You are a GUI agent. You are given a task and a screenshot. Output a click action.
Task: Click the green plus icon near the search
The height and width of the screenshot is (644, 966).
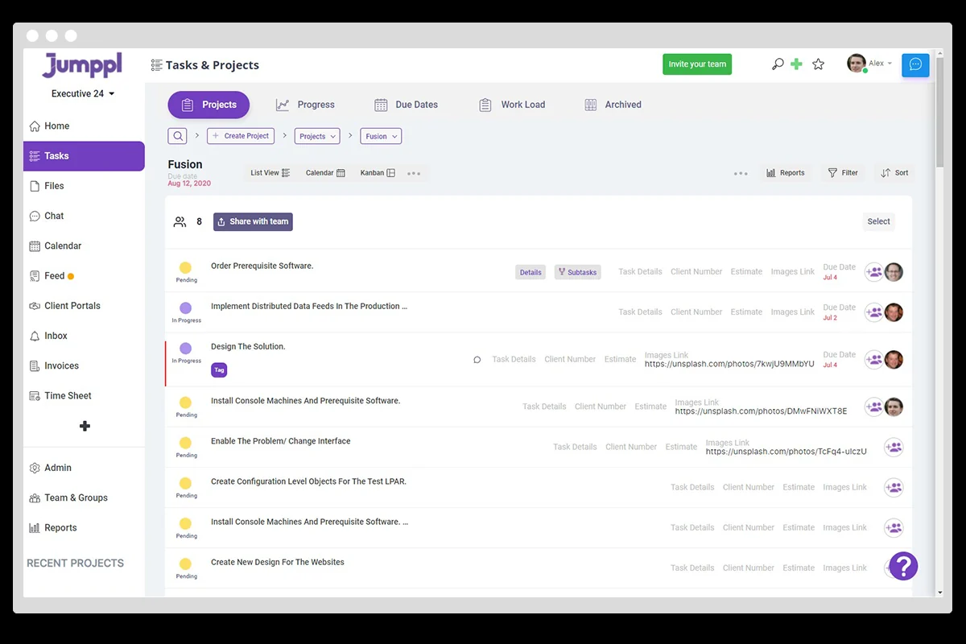[x=797, y=63]
